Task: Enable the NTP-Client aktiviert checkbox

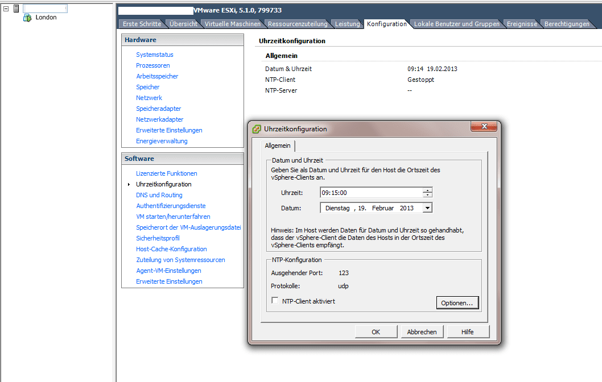Action: tap(275, 301)
